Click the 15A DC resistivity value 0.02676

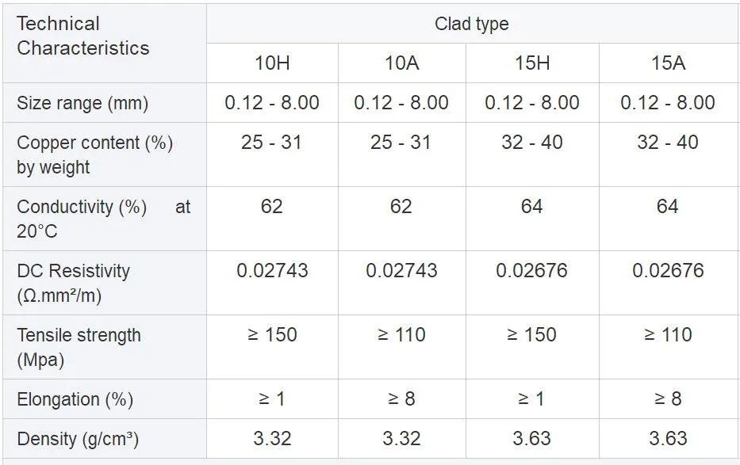click(668, 271)
